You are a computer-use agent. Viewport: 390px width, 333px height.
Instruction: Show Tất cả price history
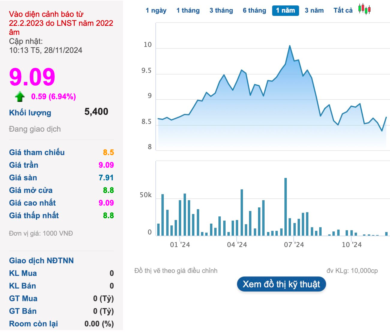click(x=343, y=11)
